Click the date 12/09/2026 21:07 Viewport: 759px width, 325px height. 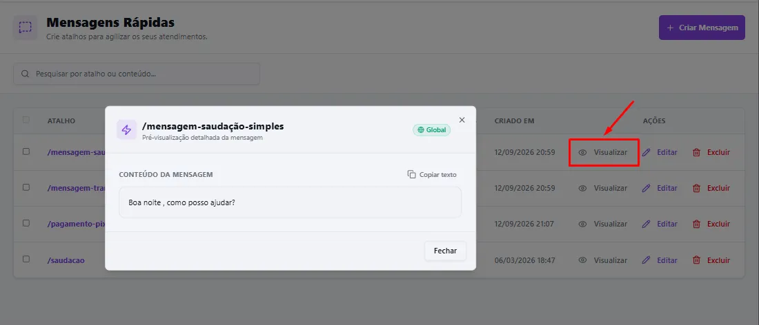coord(524,224)
